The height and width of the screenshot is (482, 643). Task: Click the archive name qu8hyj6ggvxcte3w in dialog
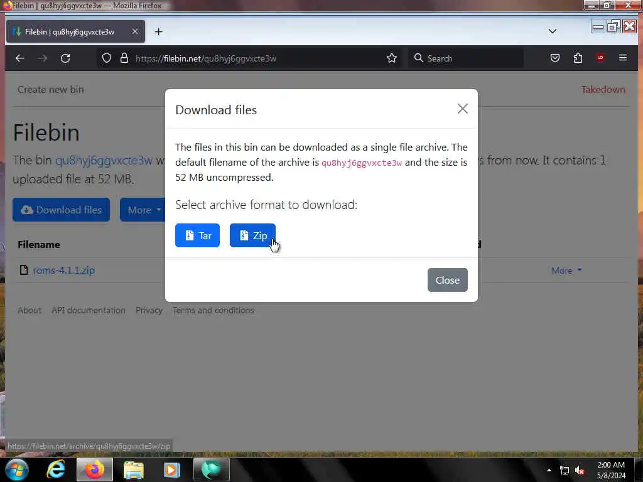pos(361,163)
